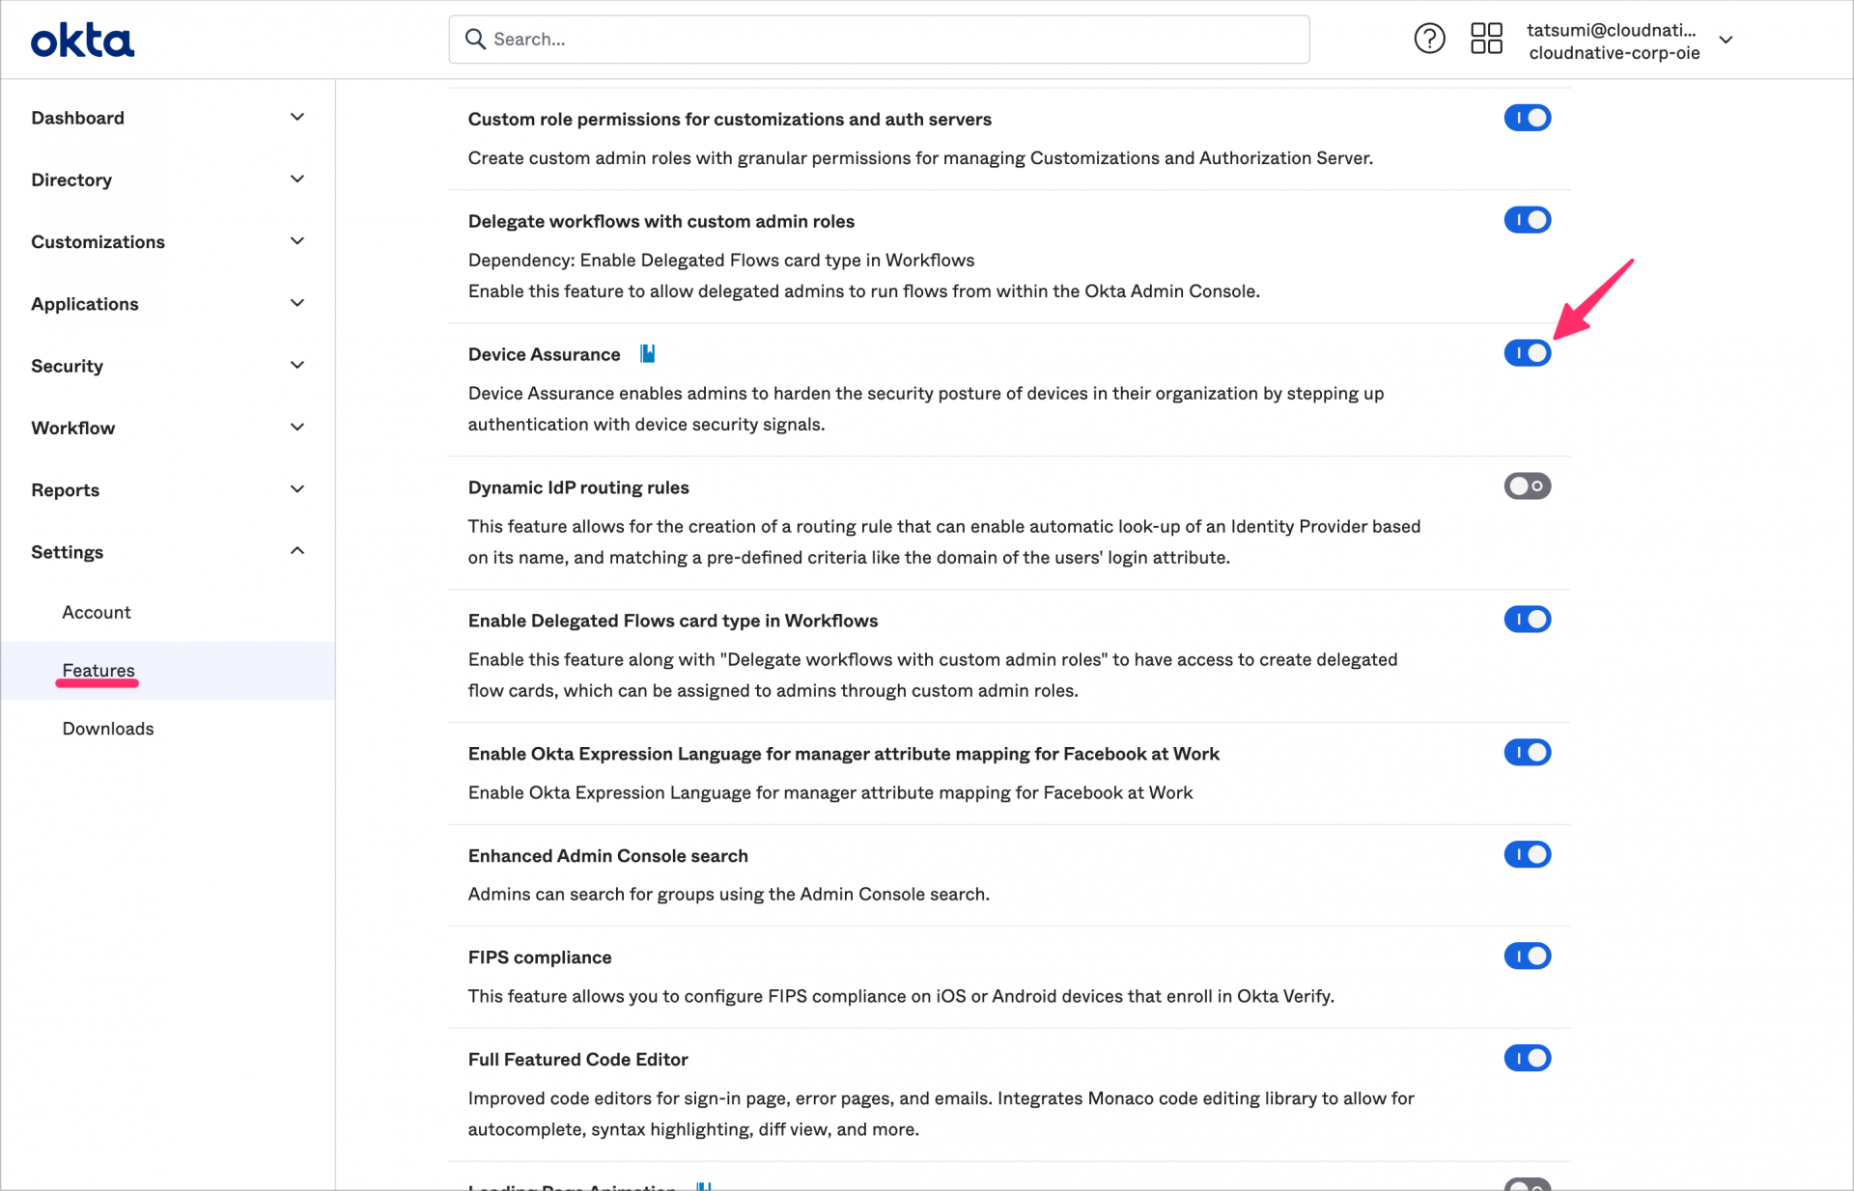Click the Okta logo
This screenshot has width=1854, height=1191.
tap(82, 40)
